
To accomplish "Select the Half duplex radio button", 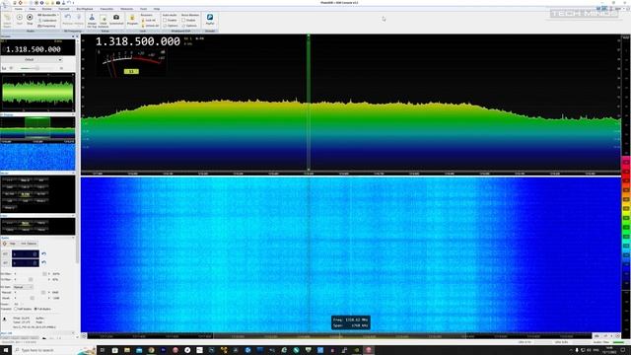I will pos(23,309).
